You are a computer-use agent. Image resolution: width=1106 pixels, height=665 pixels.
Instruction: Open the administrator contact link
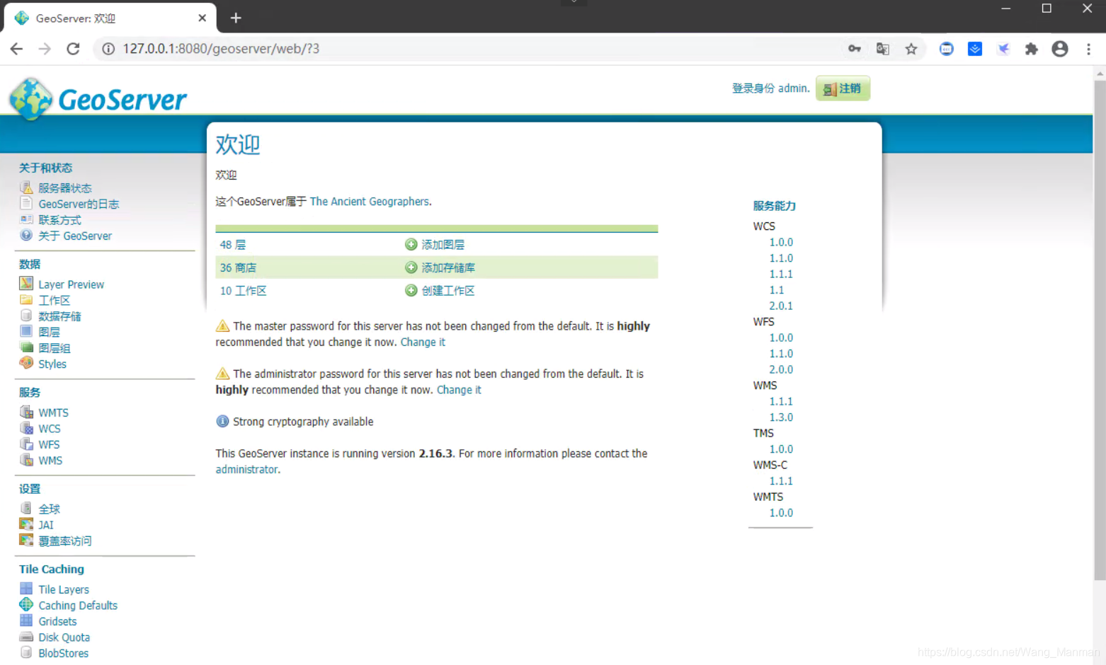click(246, 470)
